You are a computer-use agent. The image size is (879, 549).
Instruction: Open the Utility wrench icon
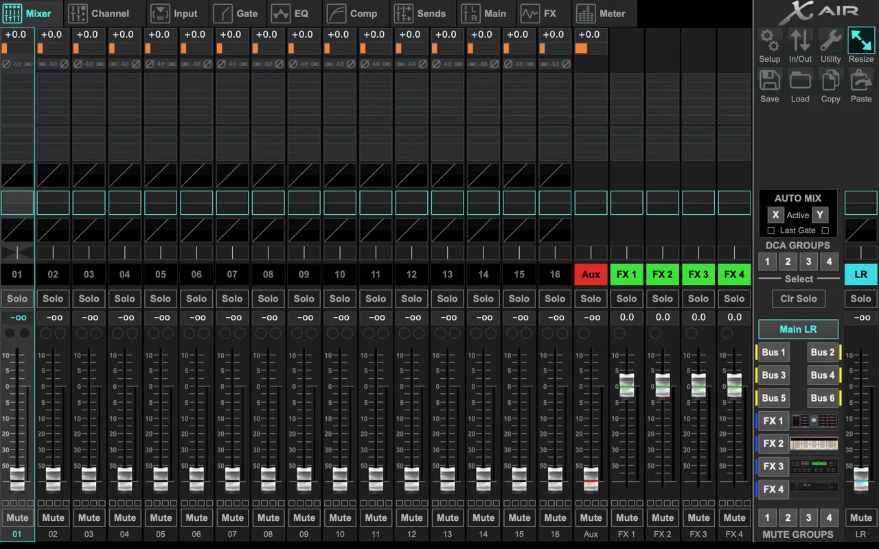click(x=830, y=40)
